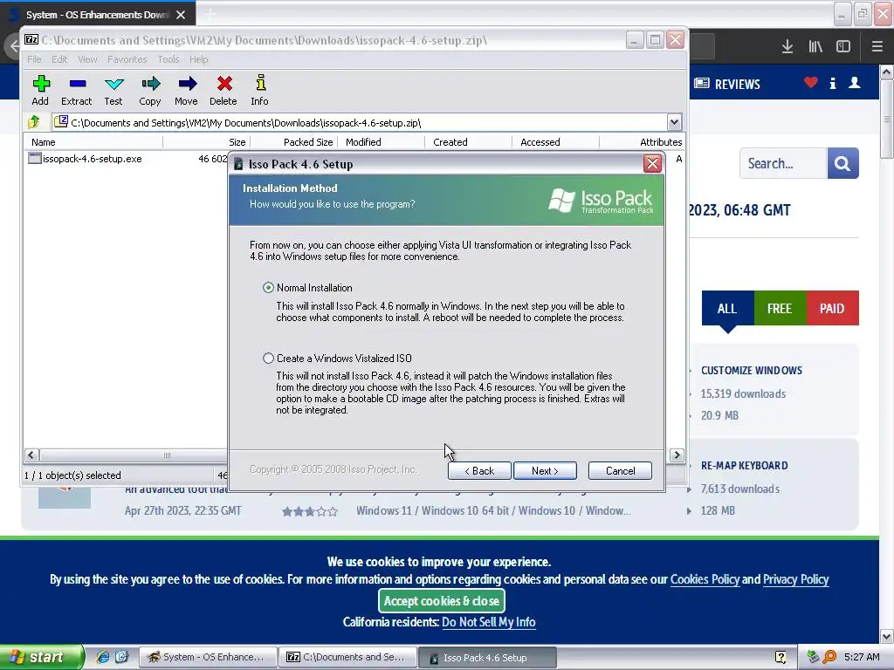Open View menu in 7-Zip
The height and width of the screenshot is (670, 894).
(87, 59)
